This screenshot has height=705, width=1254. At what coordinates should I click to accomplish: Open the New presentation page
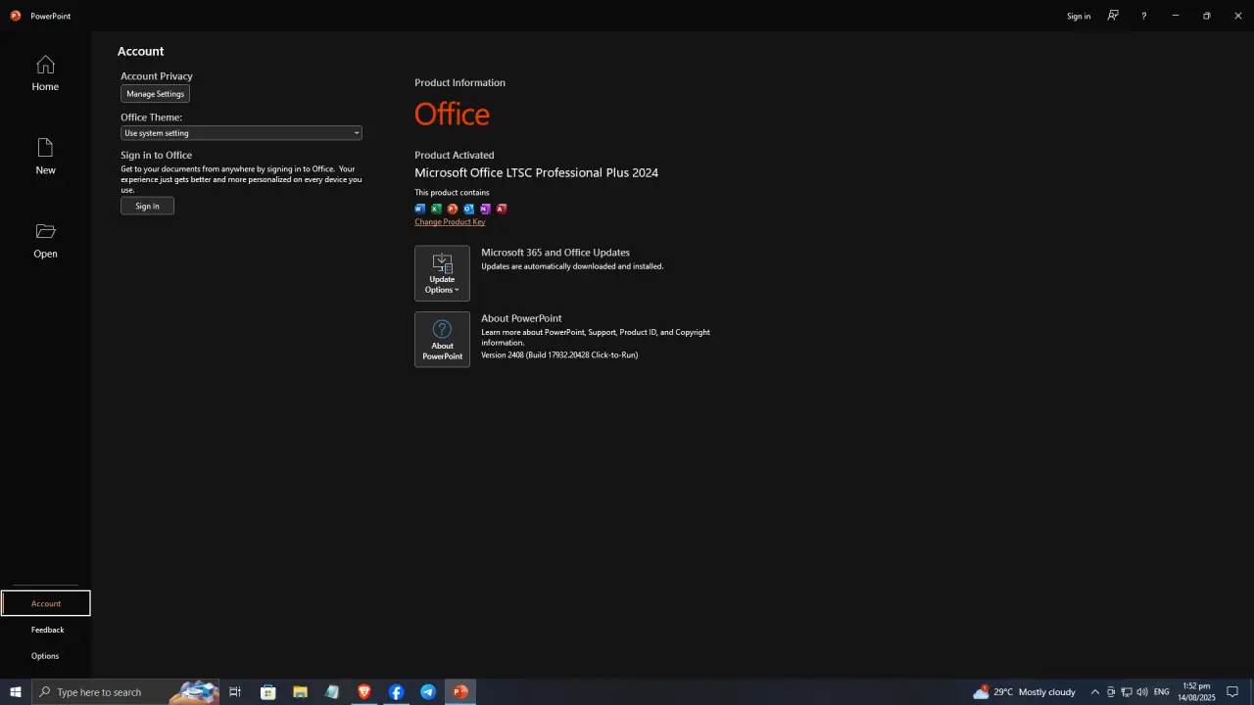click(x=45, y=157)
